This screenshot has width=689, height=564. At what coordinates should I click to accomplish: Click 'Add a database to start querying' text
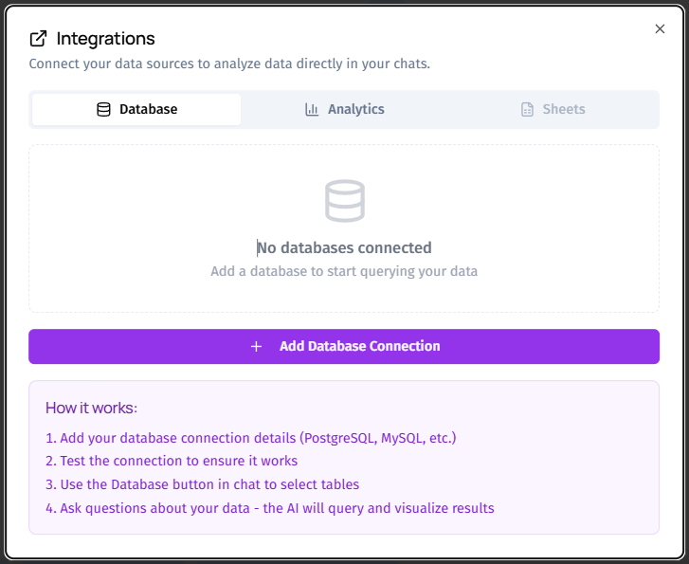pyautogui.click(x=344, y=271)
